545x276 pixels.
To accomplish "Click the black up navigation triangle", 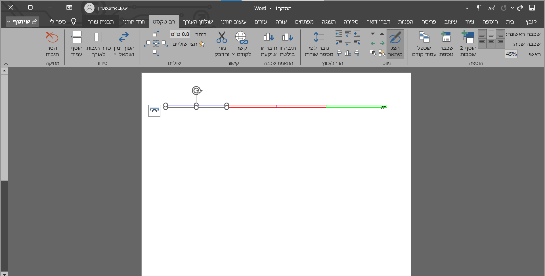I will [x=382, y=34].
